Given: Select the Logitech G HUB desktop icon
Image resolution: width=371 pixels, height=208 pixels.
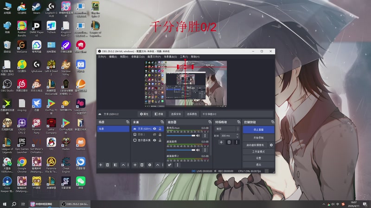Looking at the screenshot, I should (51, 9).
